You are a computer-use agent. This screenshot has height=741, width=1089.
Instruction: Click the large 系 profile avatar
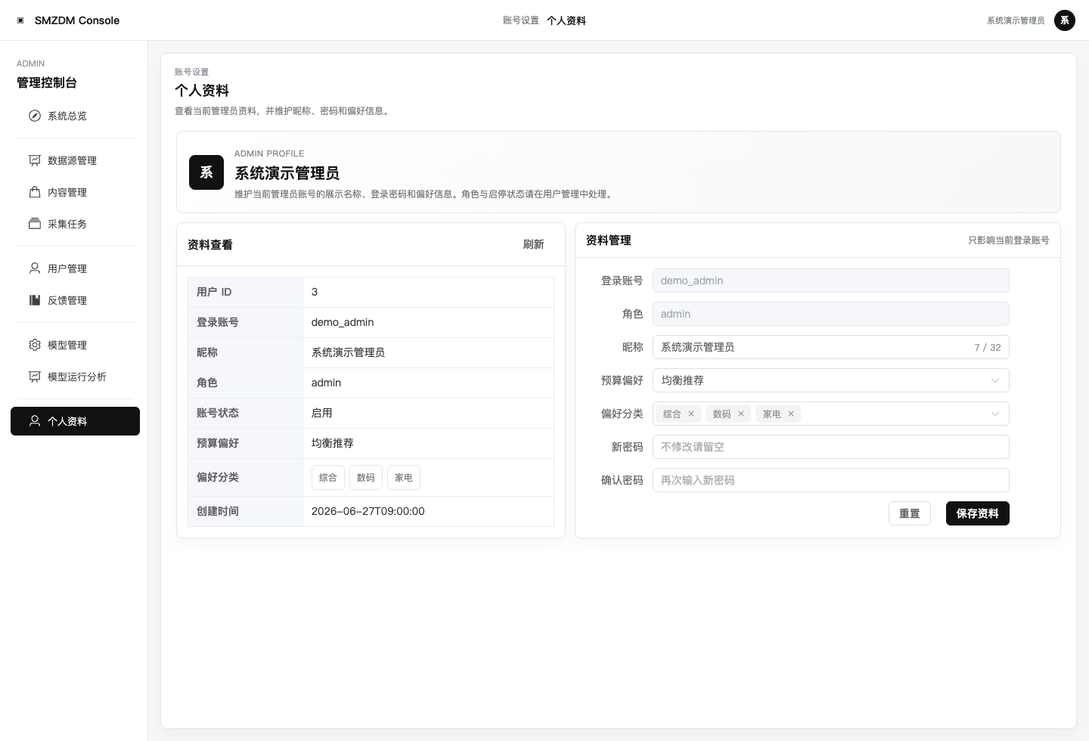206,172
